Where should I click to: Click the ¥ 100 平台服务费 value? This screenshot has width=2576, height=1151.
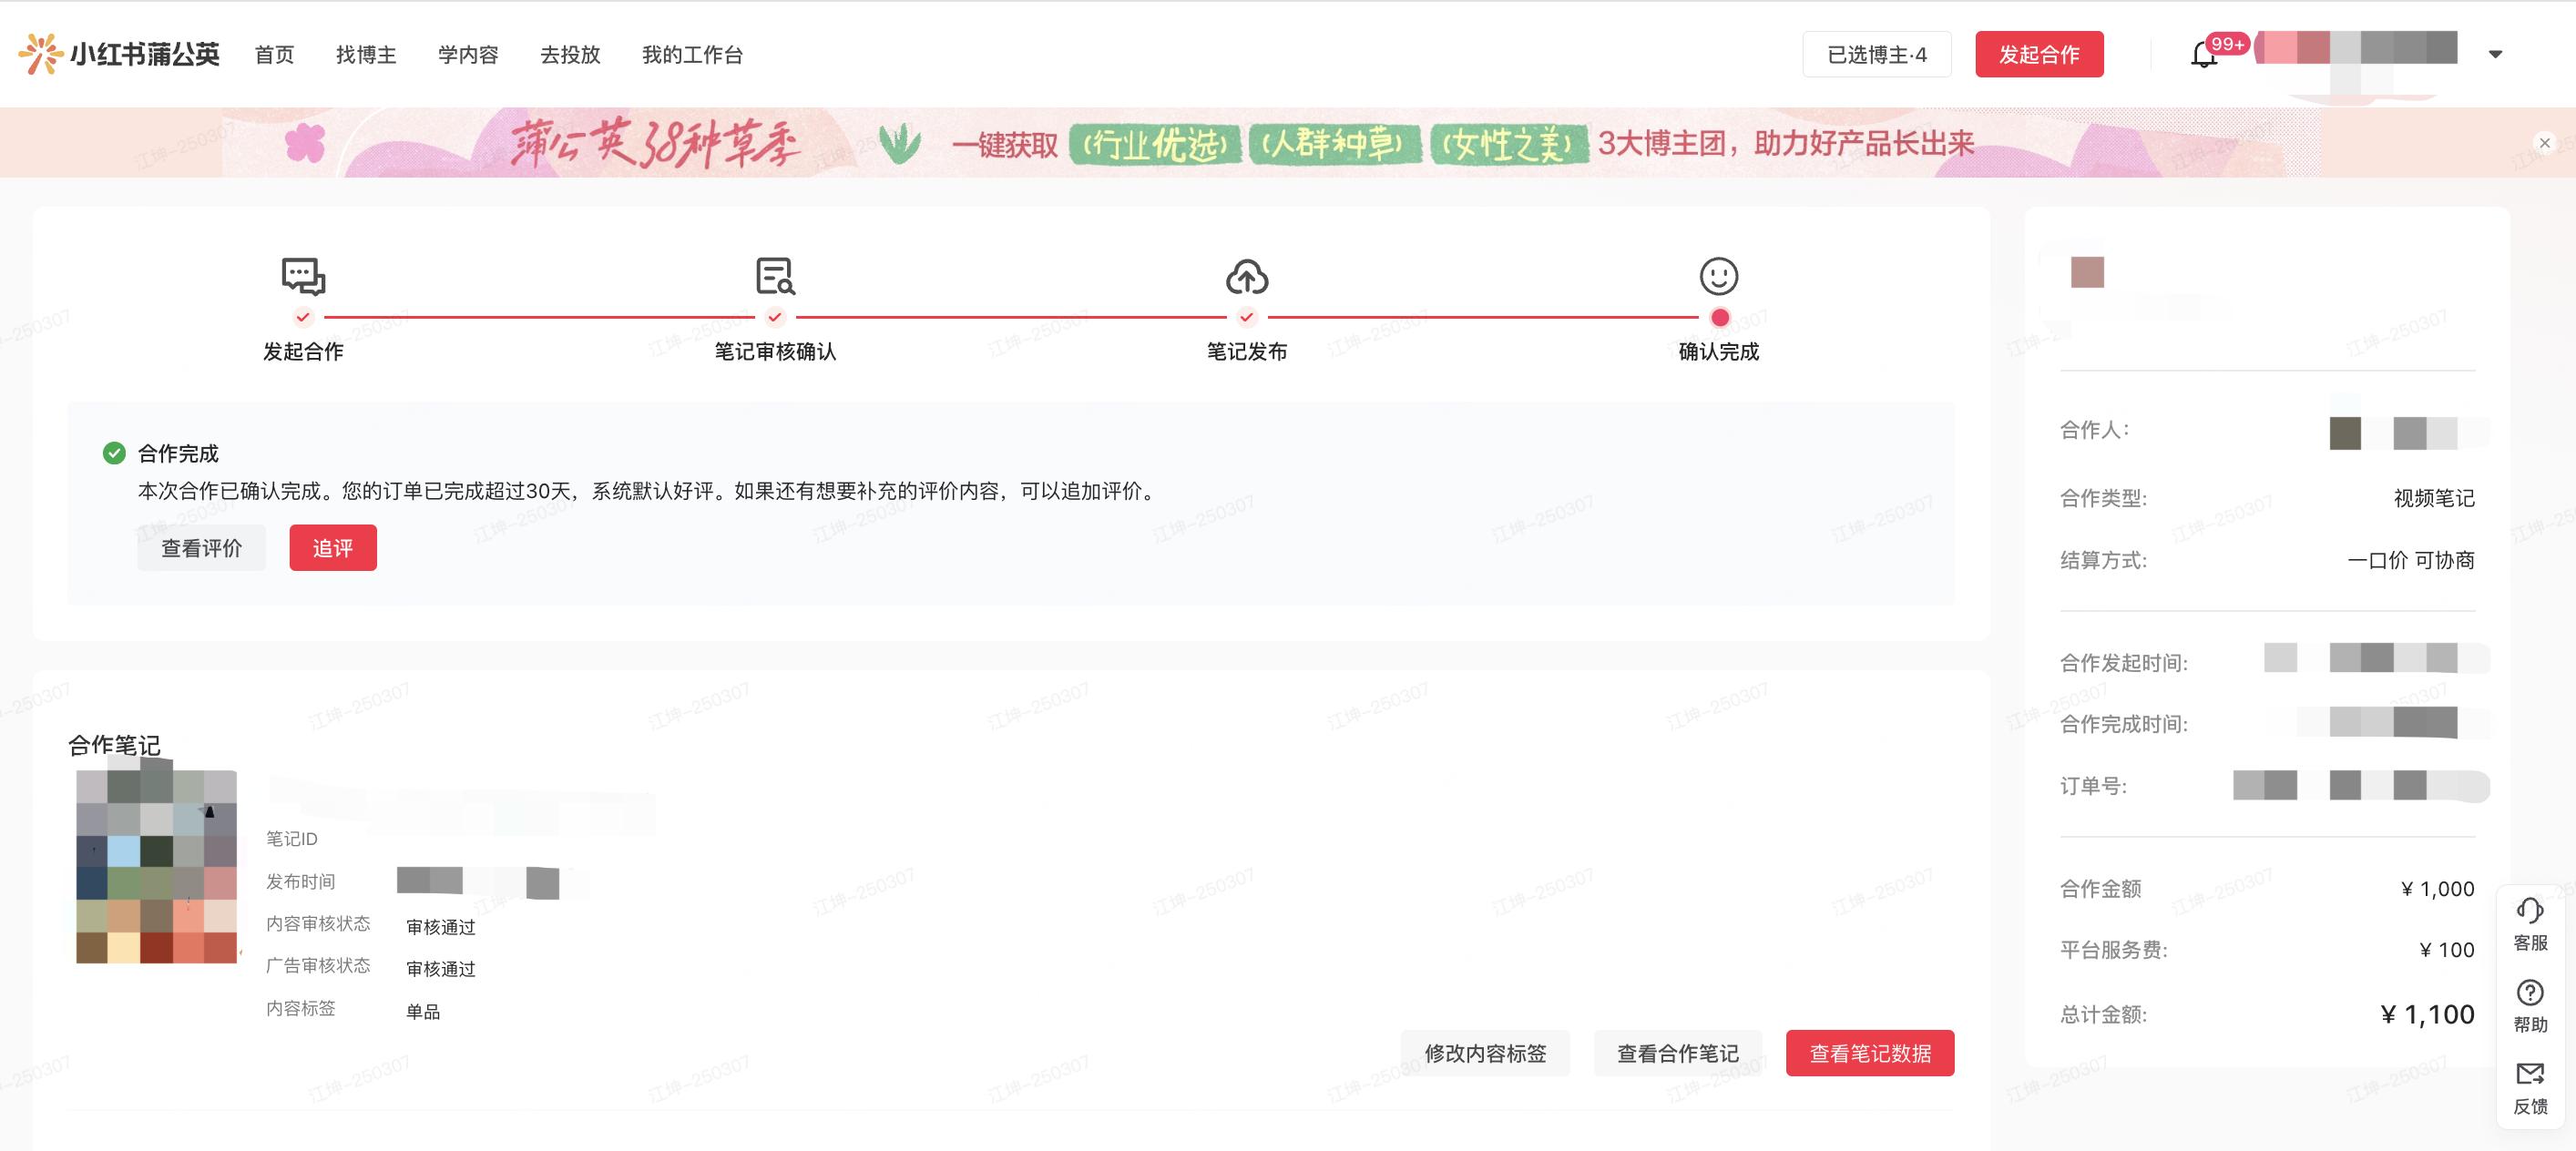[2446, 950]
